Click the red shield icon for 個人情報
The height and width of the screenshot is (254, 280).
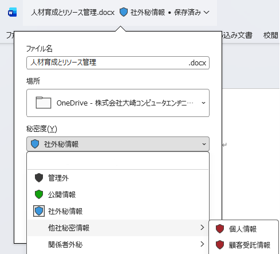pyautogui.click(x=220, y=229)
